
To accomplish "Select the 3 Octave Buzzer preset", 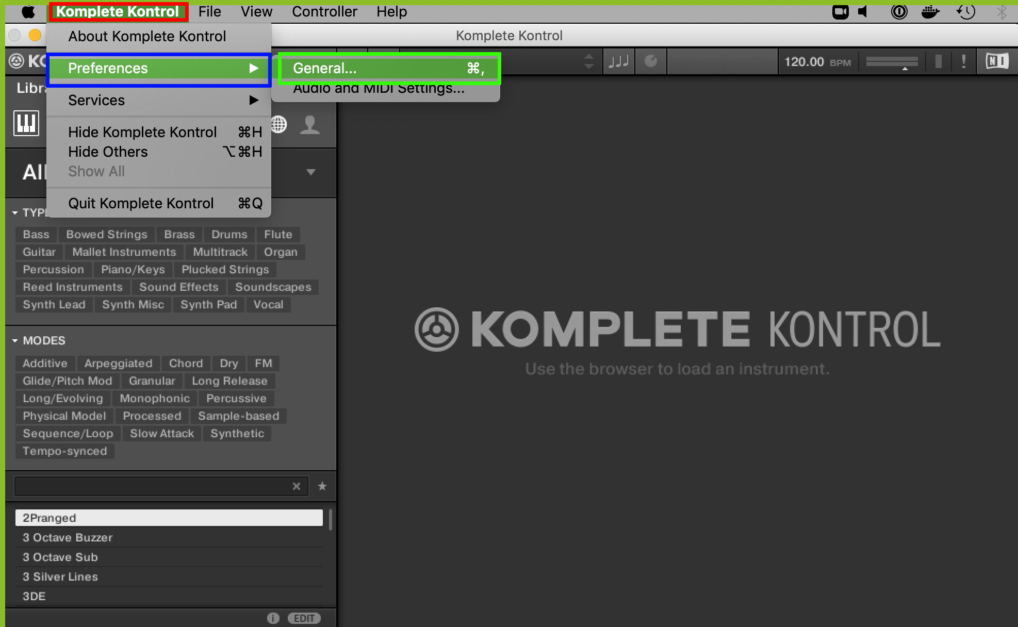I will (169, 537).
